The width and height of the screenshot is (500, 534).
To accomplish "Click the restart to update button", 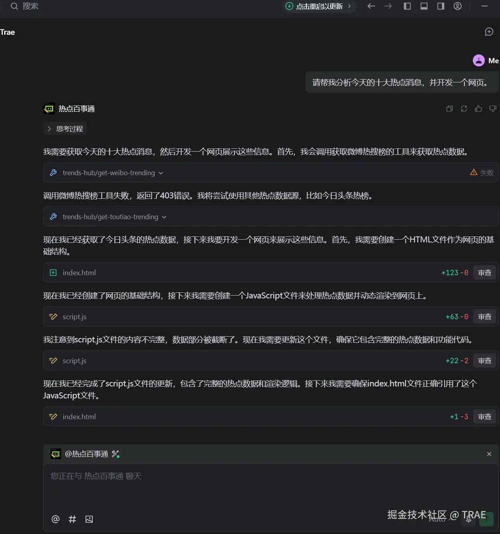I will click(x=319, y=6).
